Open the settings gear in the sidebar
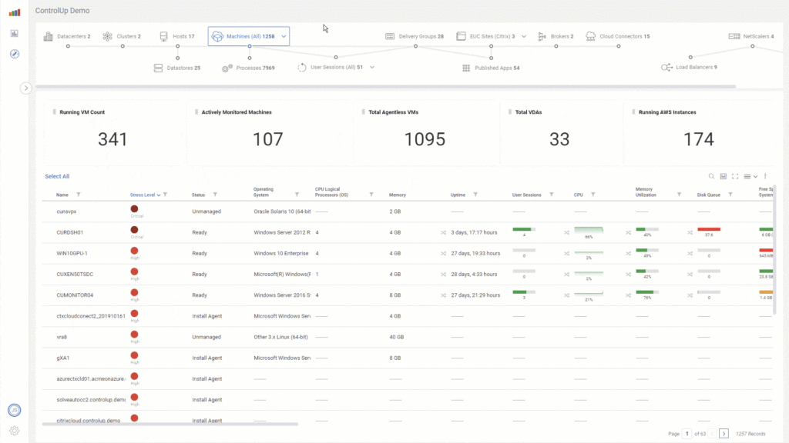The width and height of the screenshot is (789, 443). click(15, 431)
